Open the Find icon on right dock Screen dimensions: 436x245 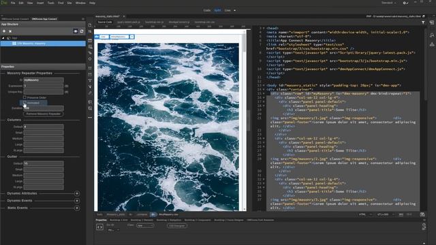[432, 35]
